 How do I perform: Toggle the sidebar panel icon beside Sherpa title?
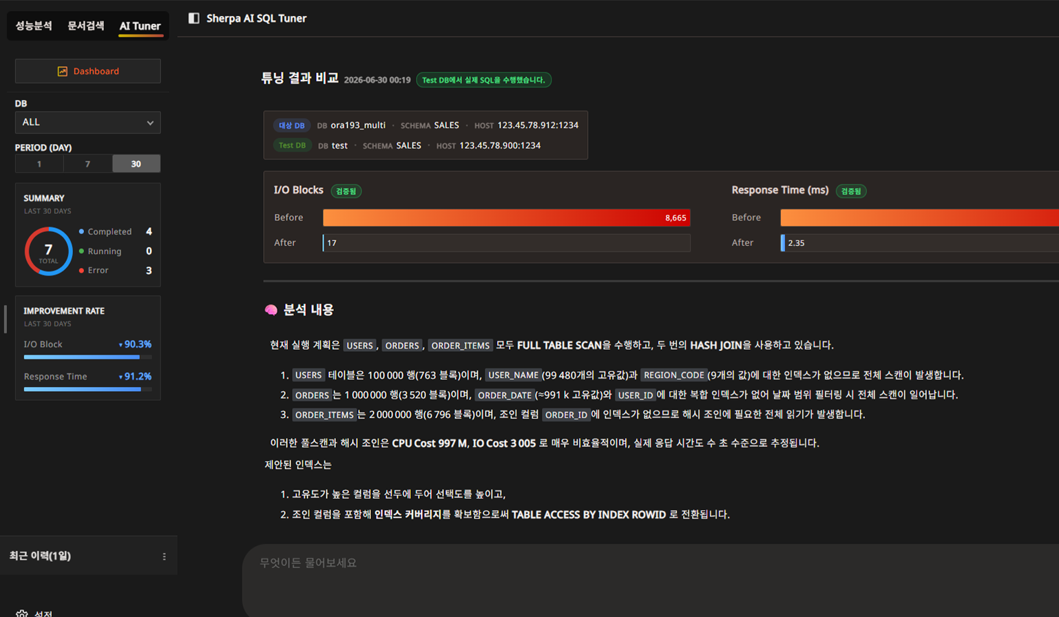point(194,19)
